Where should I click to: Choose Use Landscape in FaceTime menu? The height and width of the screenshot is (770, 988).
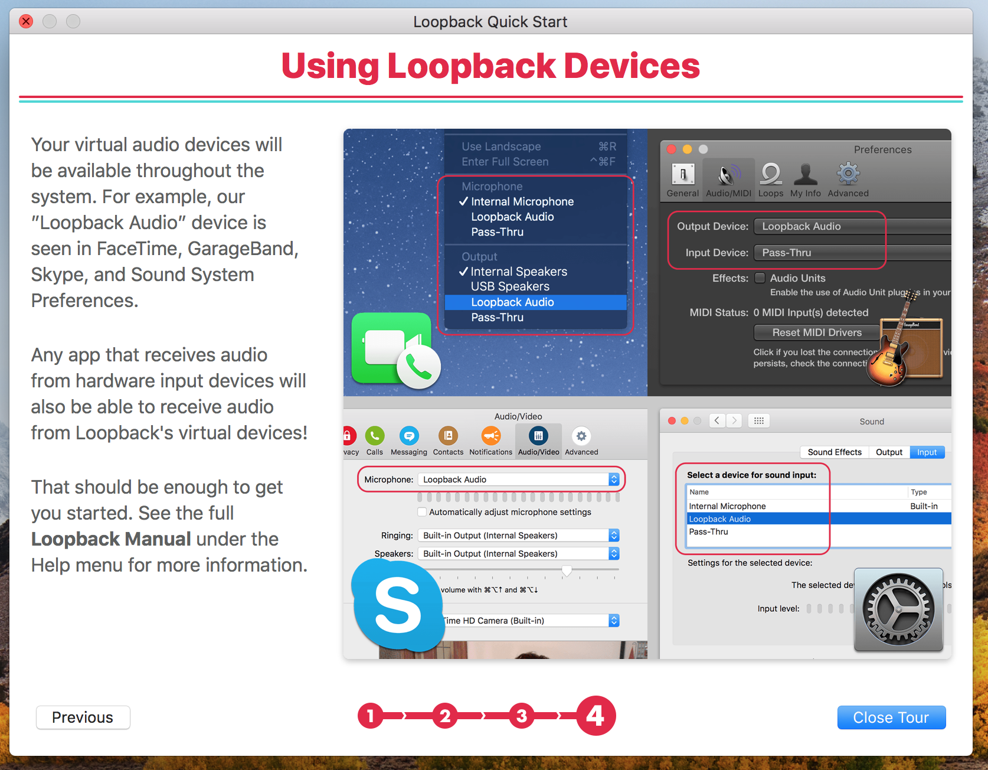click(x=536, y=146)
